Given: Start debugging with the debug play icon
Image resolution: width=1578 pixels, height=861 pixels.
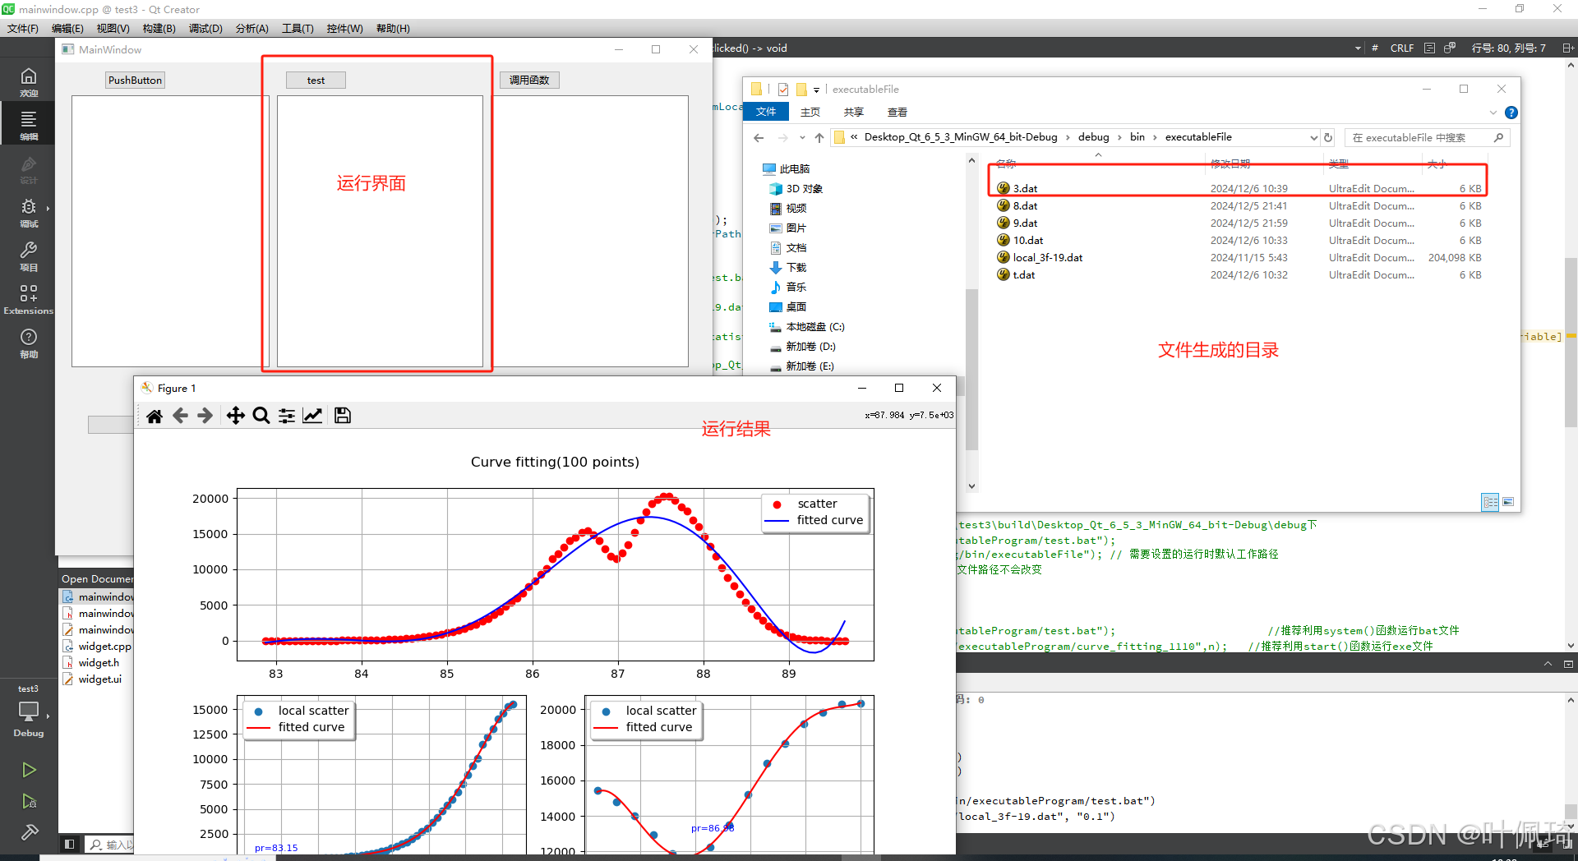Looking at the screenshot, I should coord(30,801).
